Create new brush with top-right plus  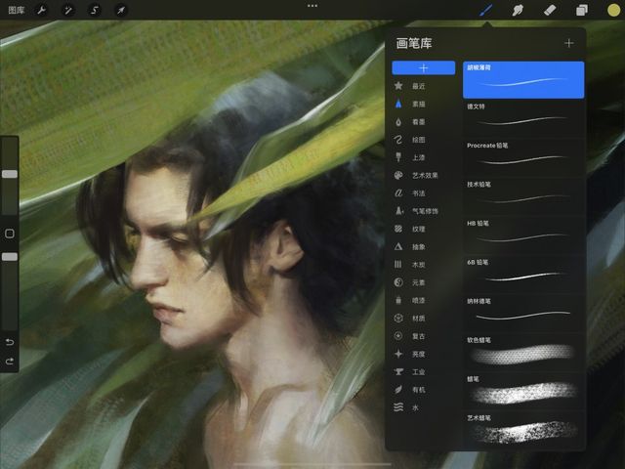point(568,43)
